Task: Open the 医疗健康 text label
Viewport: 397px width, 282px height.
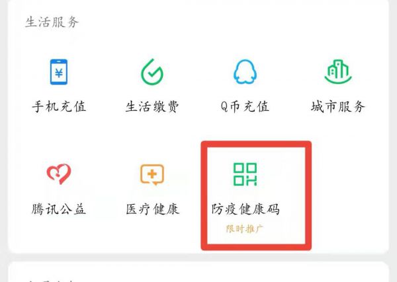Action: pos(152,209)
